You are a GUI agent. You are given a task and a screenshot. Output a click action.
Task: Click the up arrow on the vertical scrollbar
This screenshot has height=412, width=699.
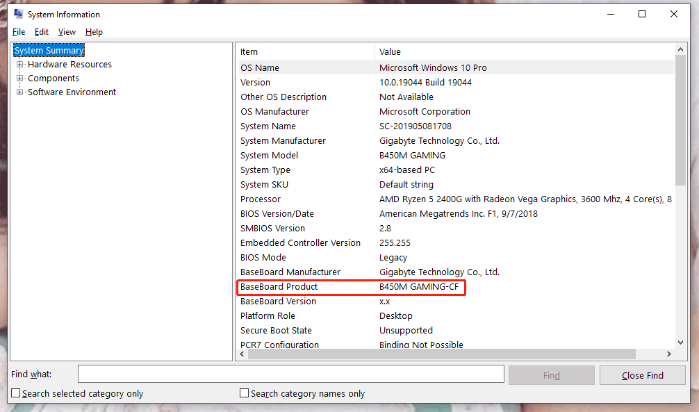tap(681, 49)
